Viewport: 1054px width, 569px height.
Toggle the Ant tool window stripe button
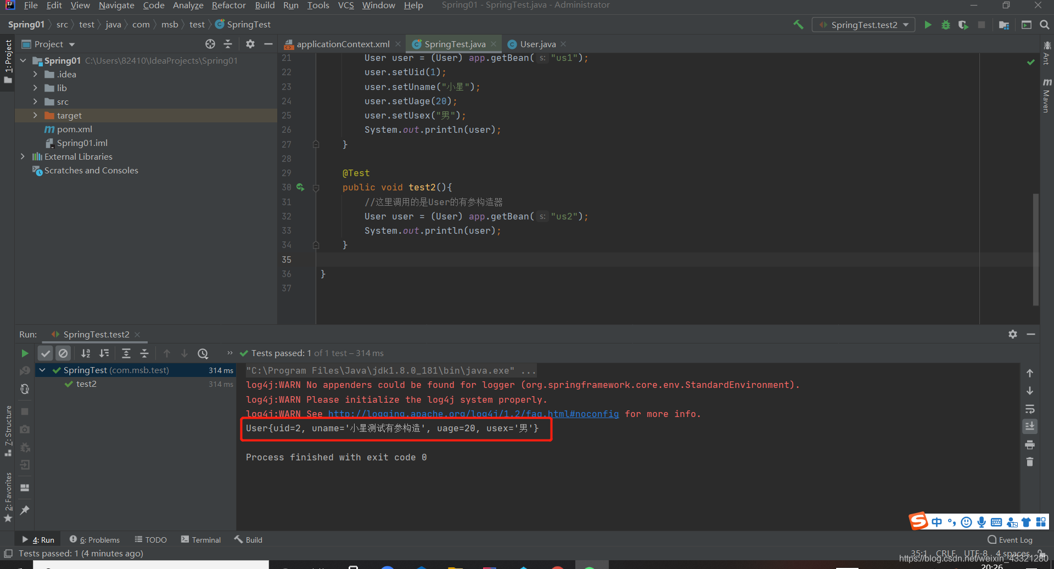1046,53
